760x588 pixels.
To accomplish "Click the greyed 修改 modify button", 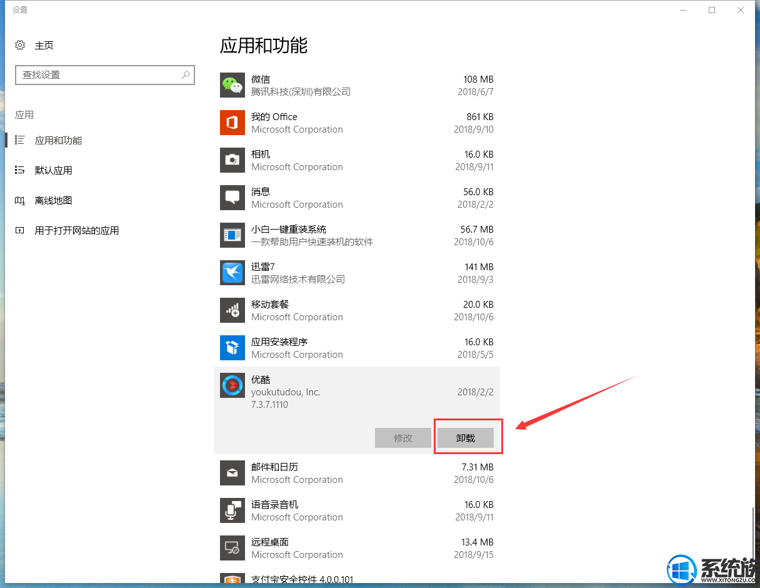I will (403, 438).
